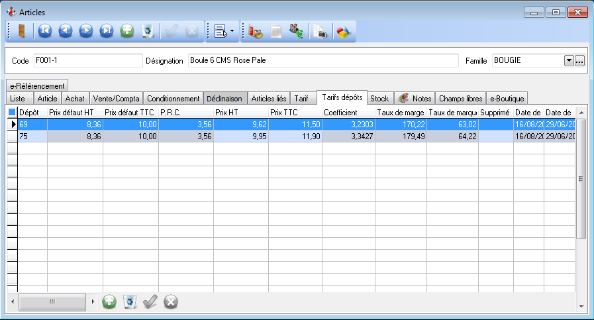The width and height of the screenshot is (594, 320).
Task: Click into the Désignation text field
Action: point(322,61)
